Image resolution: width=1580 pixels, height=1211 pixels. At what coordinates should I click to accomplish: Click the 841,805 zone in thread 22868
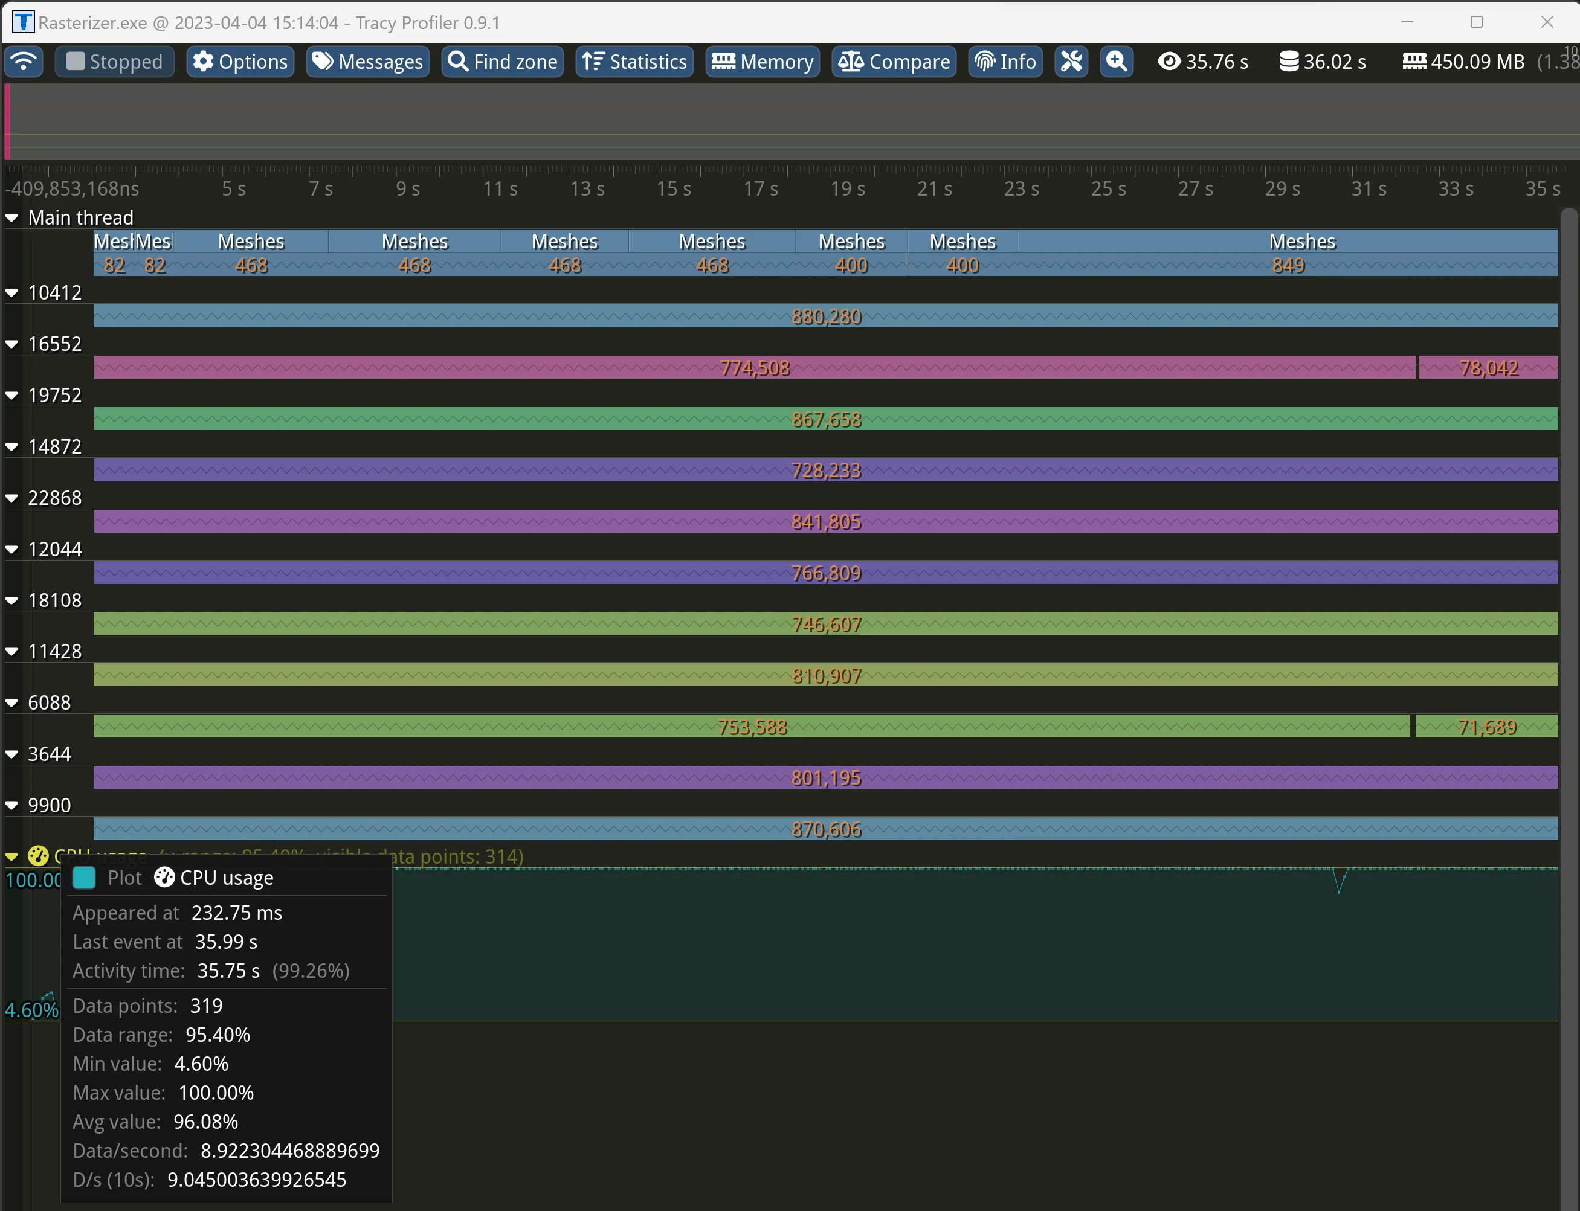point(826,521)
